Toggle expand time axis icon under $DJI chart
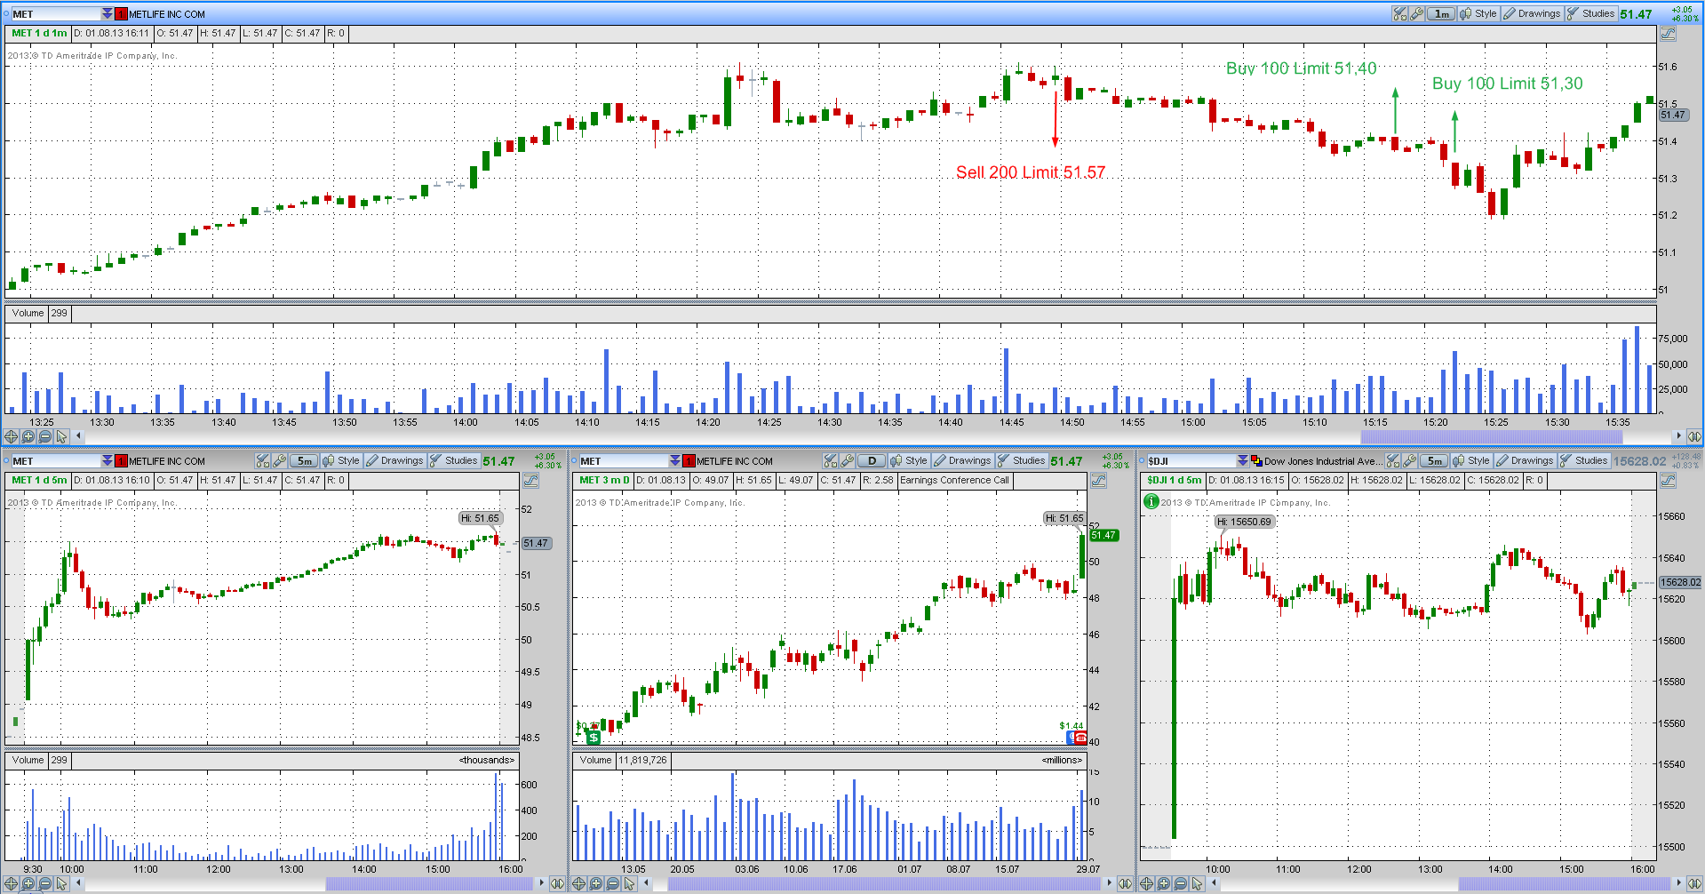Viewport: 1705px width, 894px height. [1694, 883]
